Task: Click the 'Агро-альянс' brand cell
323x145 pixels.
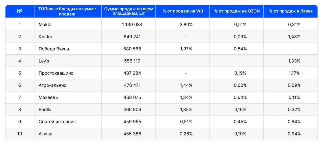Action: click(52, 85)
